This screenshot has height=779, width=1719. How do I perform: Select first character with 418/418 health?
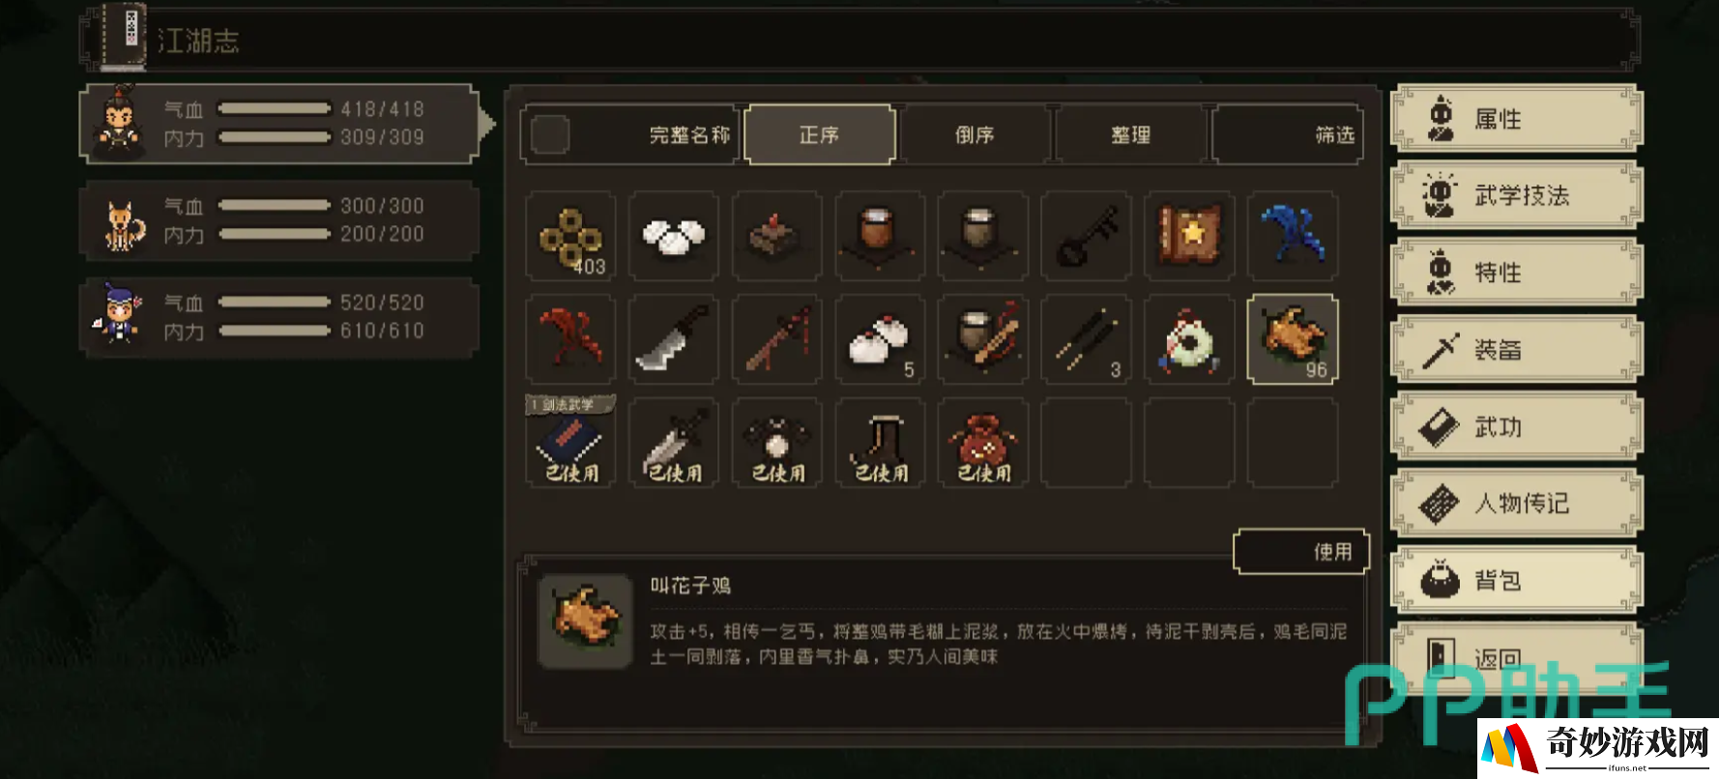(280, 124)
